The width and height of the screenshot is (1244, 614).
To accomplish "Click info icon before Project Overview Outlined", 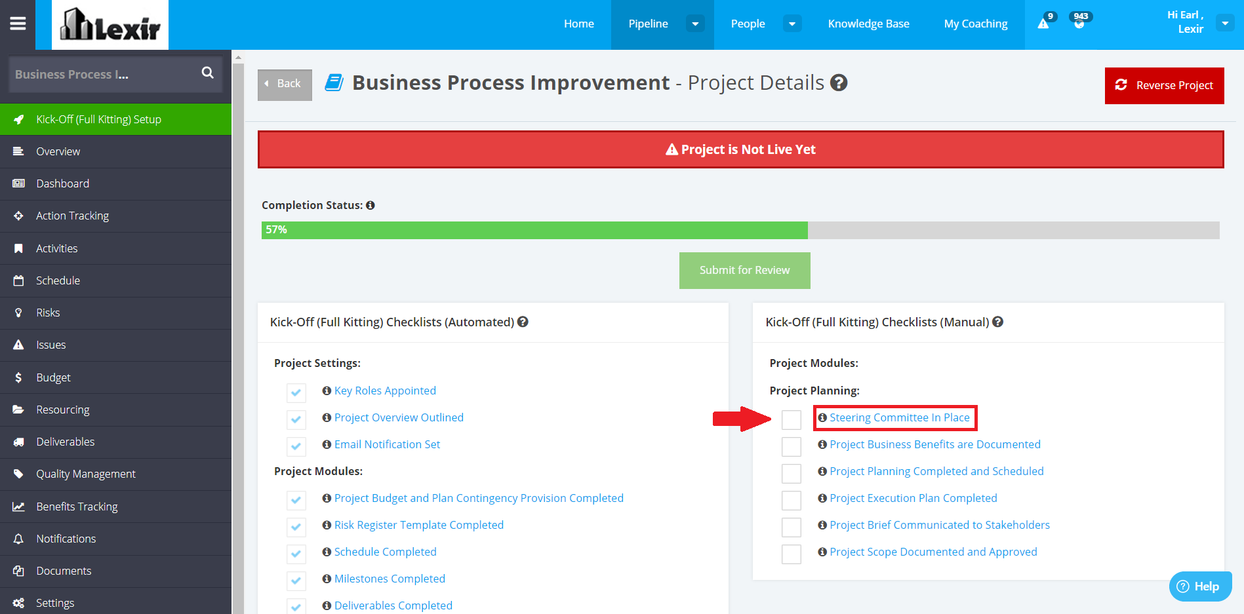I will pyautogui.click(x=327, y=417).
